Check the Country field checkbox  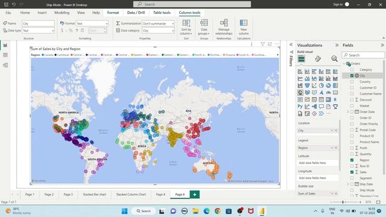click(352, 82)
